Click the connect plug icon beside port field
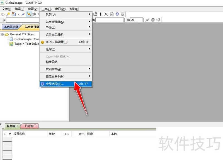Screen dimensions: 223x160 pyautogui.click(x=147, y=20)
